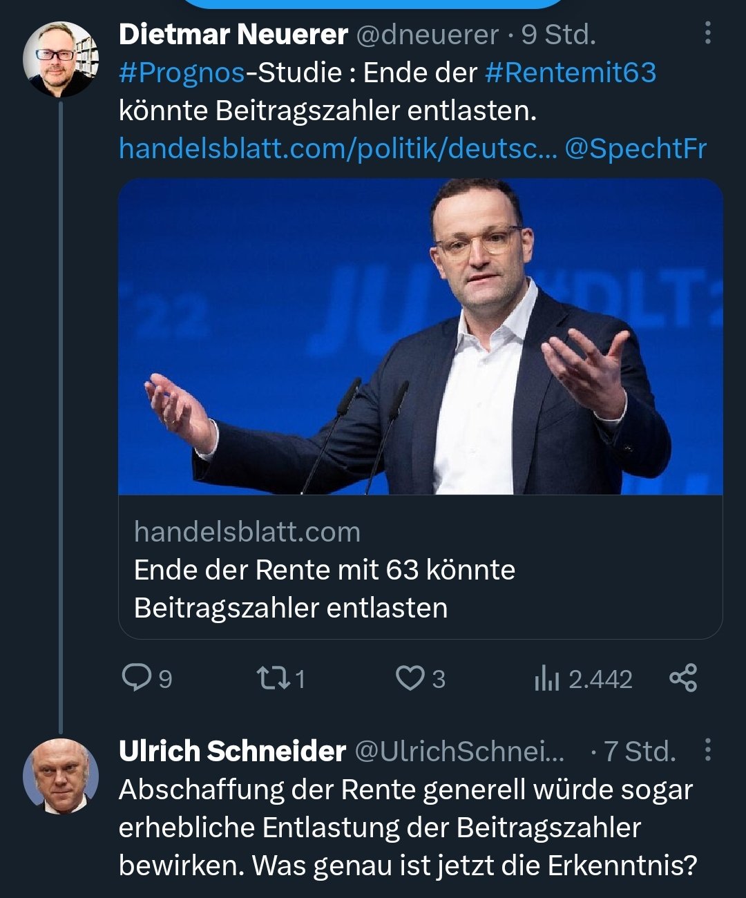Open the handelsblatt.com card headline

pos(325,589)
